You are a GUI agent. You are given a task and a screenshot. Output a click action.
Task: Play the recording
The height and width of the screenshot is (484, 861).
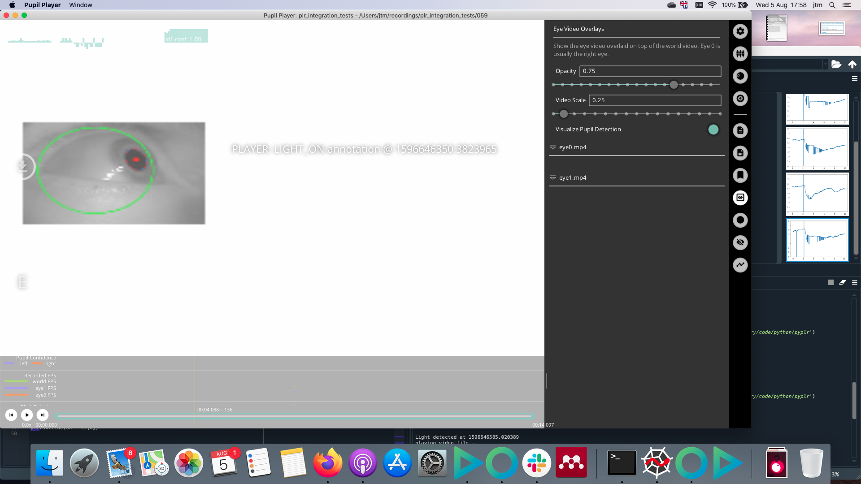click(27, 415)
